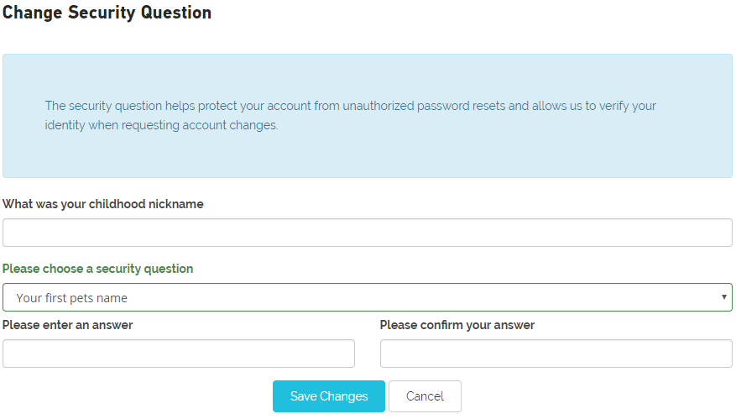Click the 'Please confirm your answer' label
The width and height of the screenshot is (736, 419).
[x=457, y=325]
